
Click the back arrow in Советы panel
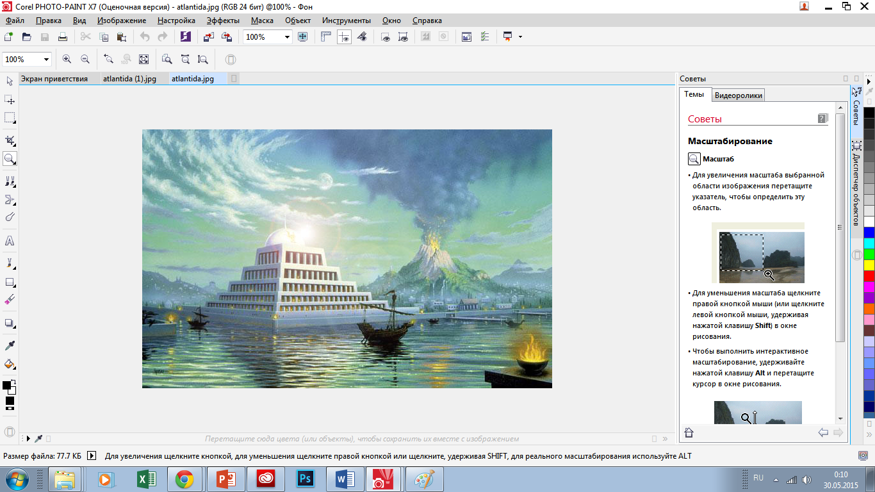823,432
